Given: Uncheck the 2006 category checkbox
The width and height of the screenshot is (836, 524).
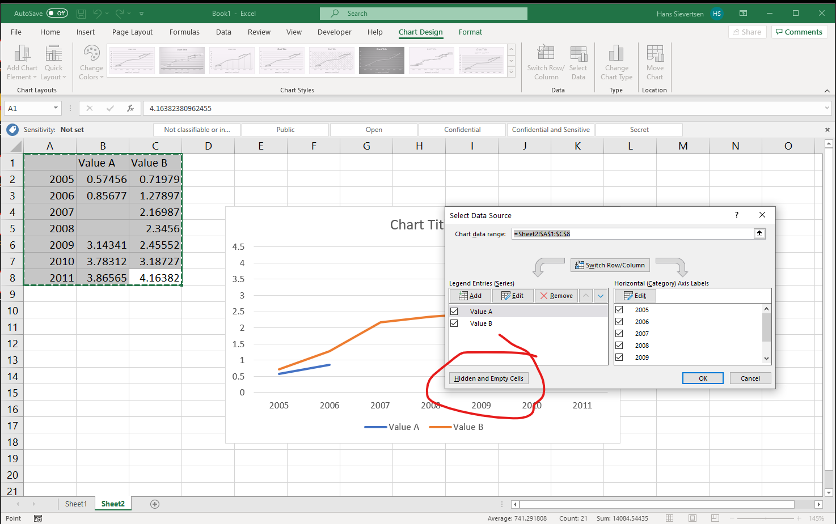Looking at the screenshot, I should (619, 321).
